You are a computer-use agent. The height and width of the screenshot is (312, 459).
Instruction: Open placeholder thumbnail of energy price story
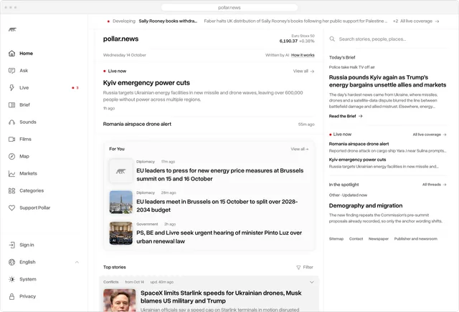tap(121, 171)
